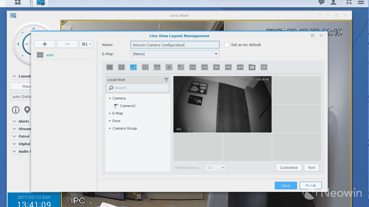
Task: Click the Save button
Action: 286,185
